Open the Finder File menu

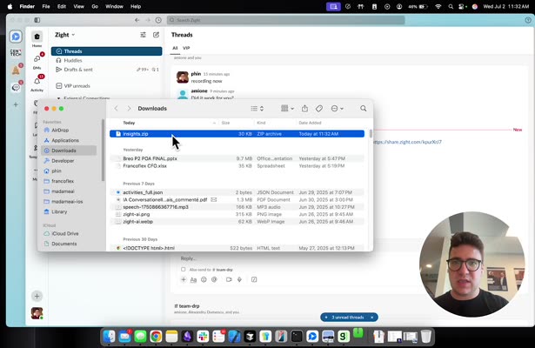click(x=46, y=6)
